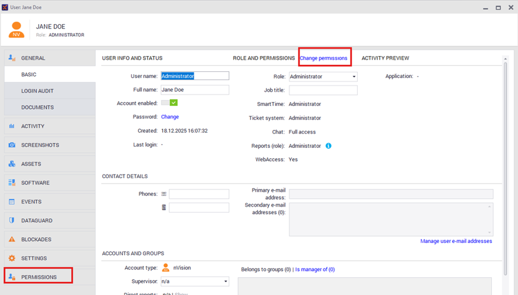Click the Change password link
The image size is (518, 295).
tap(170, 117)
